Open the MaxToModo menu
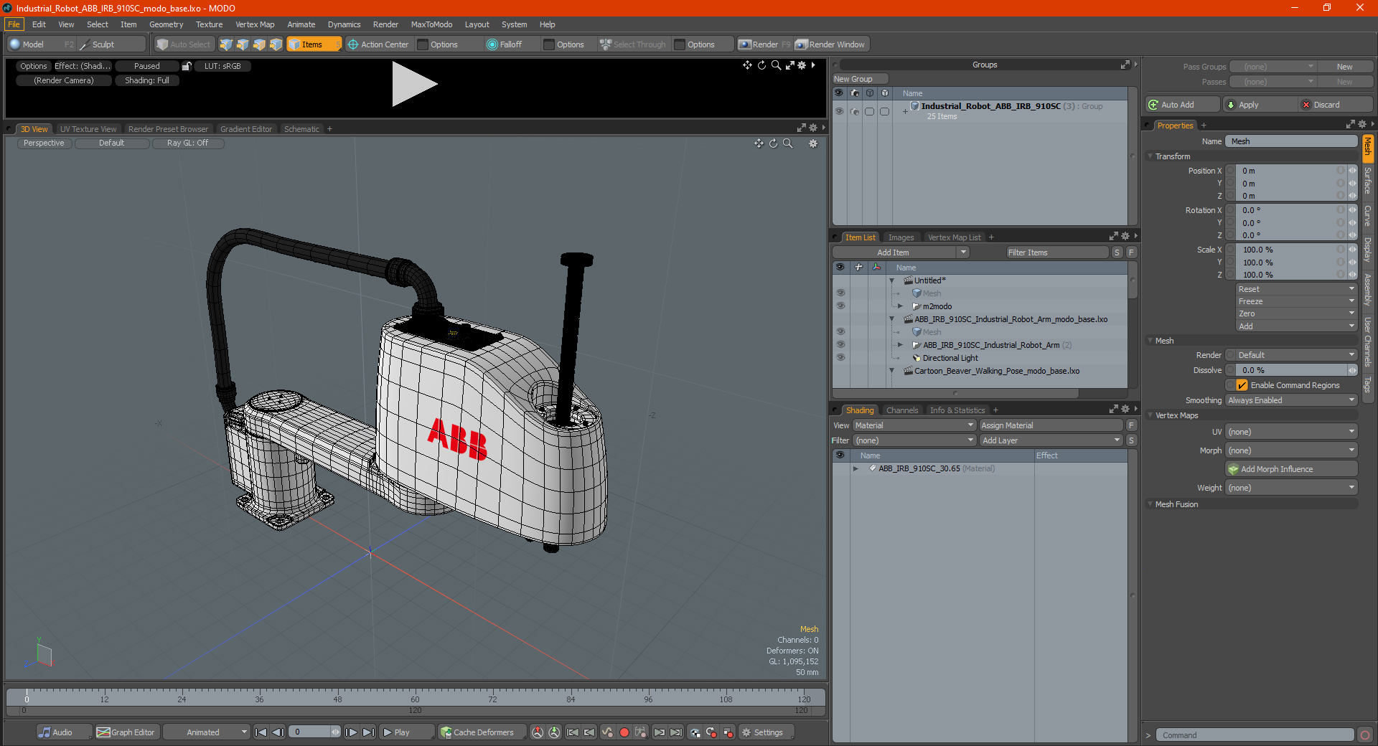The width and height of the screenshot is (1378, 746). coord(431,24)
